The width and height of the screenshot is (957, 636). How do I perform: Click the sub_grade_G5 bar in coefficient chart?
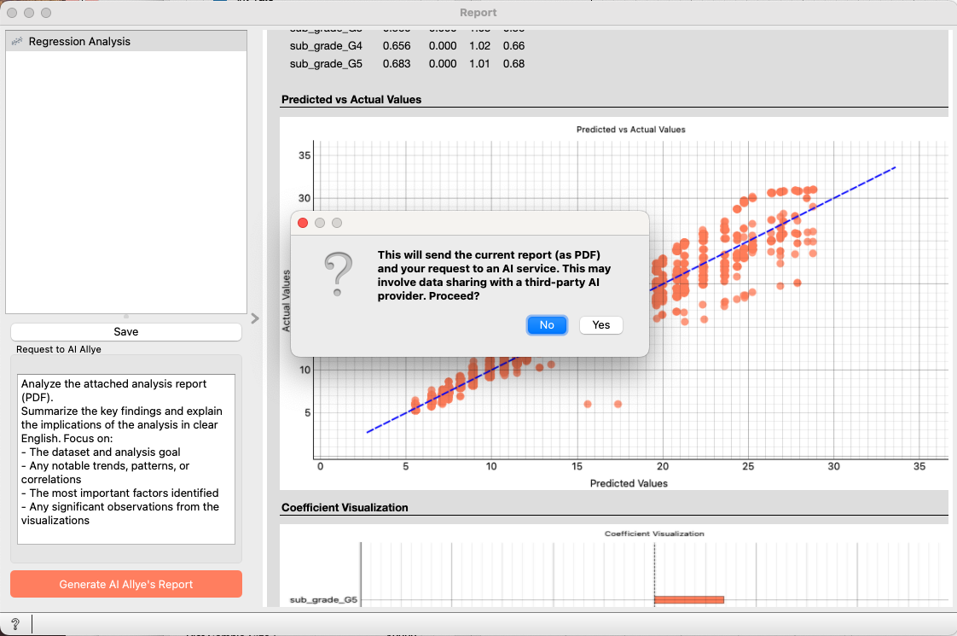(688, 600)
